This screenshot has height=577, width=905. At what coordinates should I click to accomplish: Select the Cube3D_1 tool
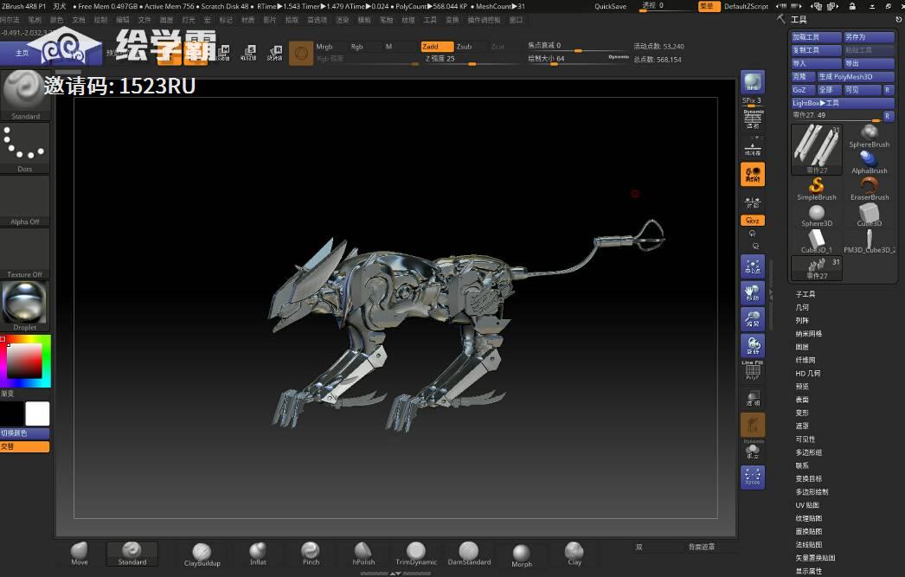(816, 241)
